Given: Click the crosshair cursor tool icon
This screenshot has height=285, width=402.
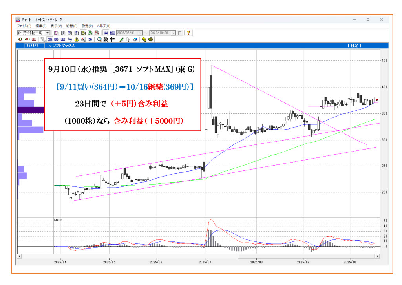Looking at the screenshot, I should (x=112, y=40).
